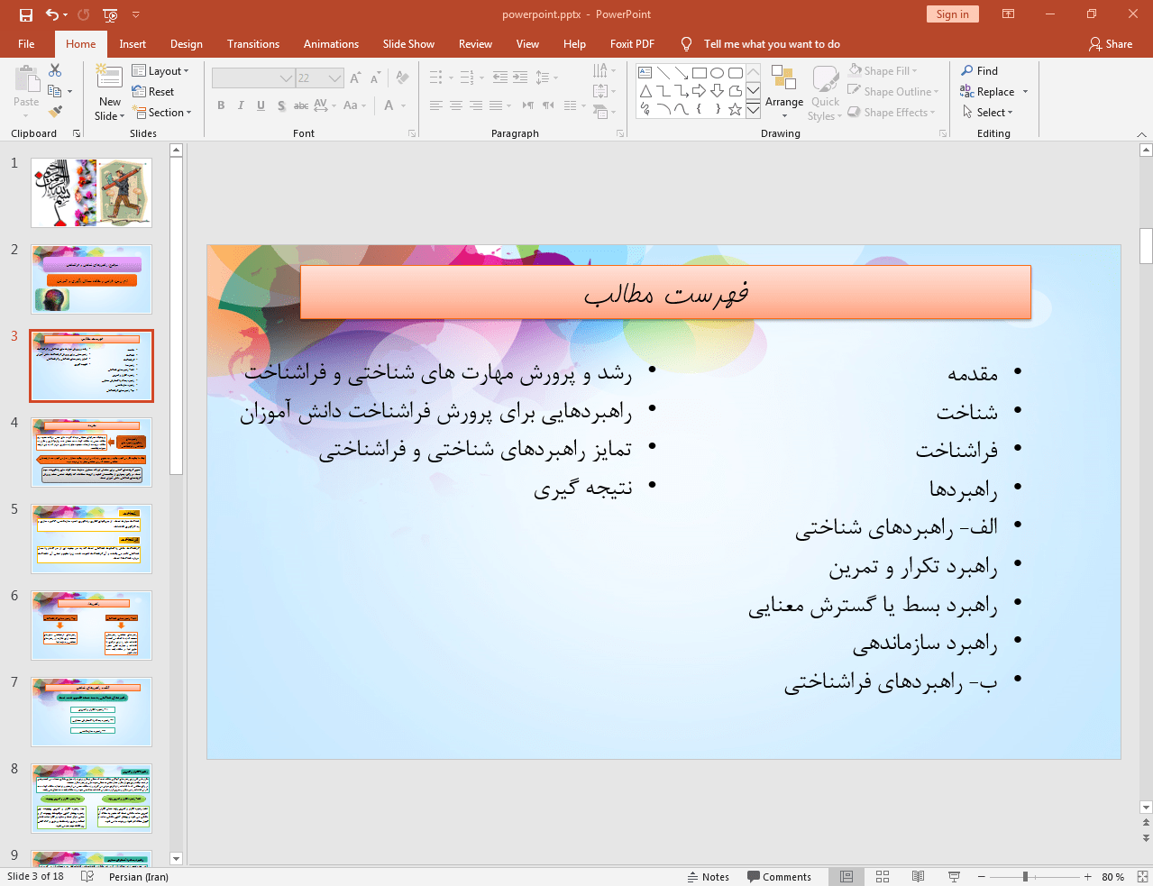Click the Cut scissors icon
This screenshot has height=886, width=1153.
click(x=55, y=70)
